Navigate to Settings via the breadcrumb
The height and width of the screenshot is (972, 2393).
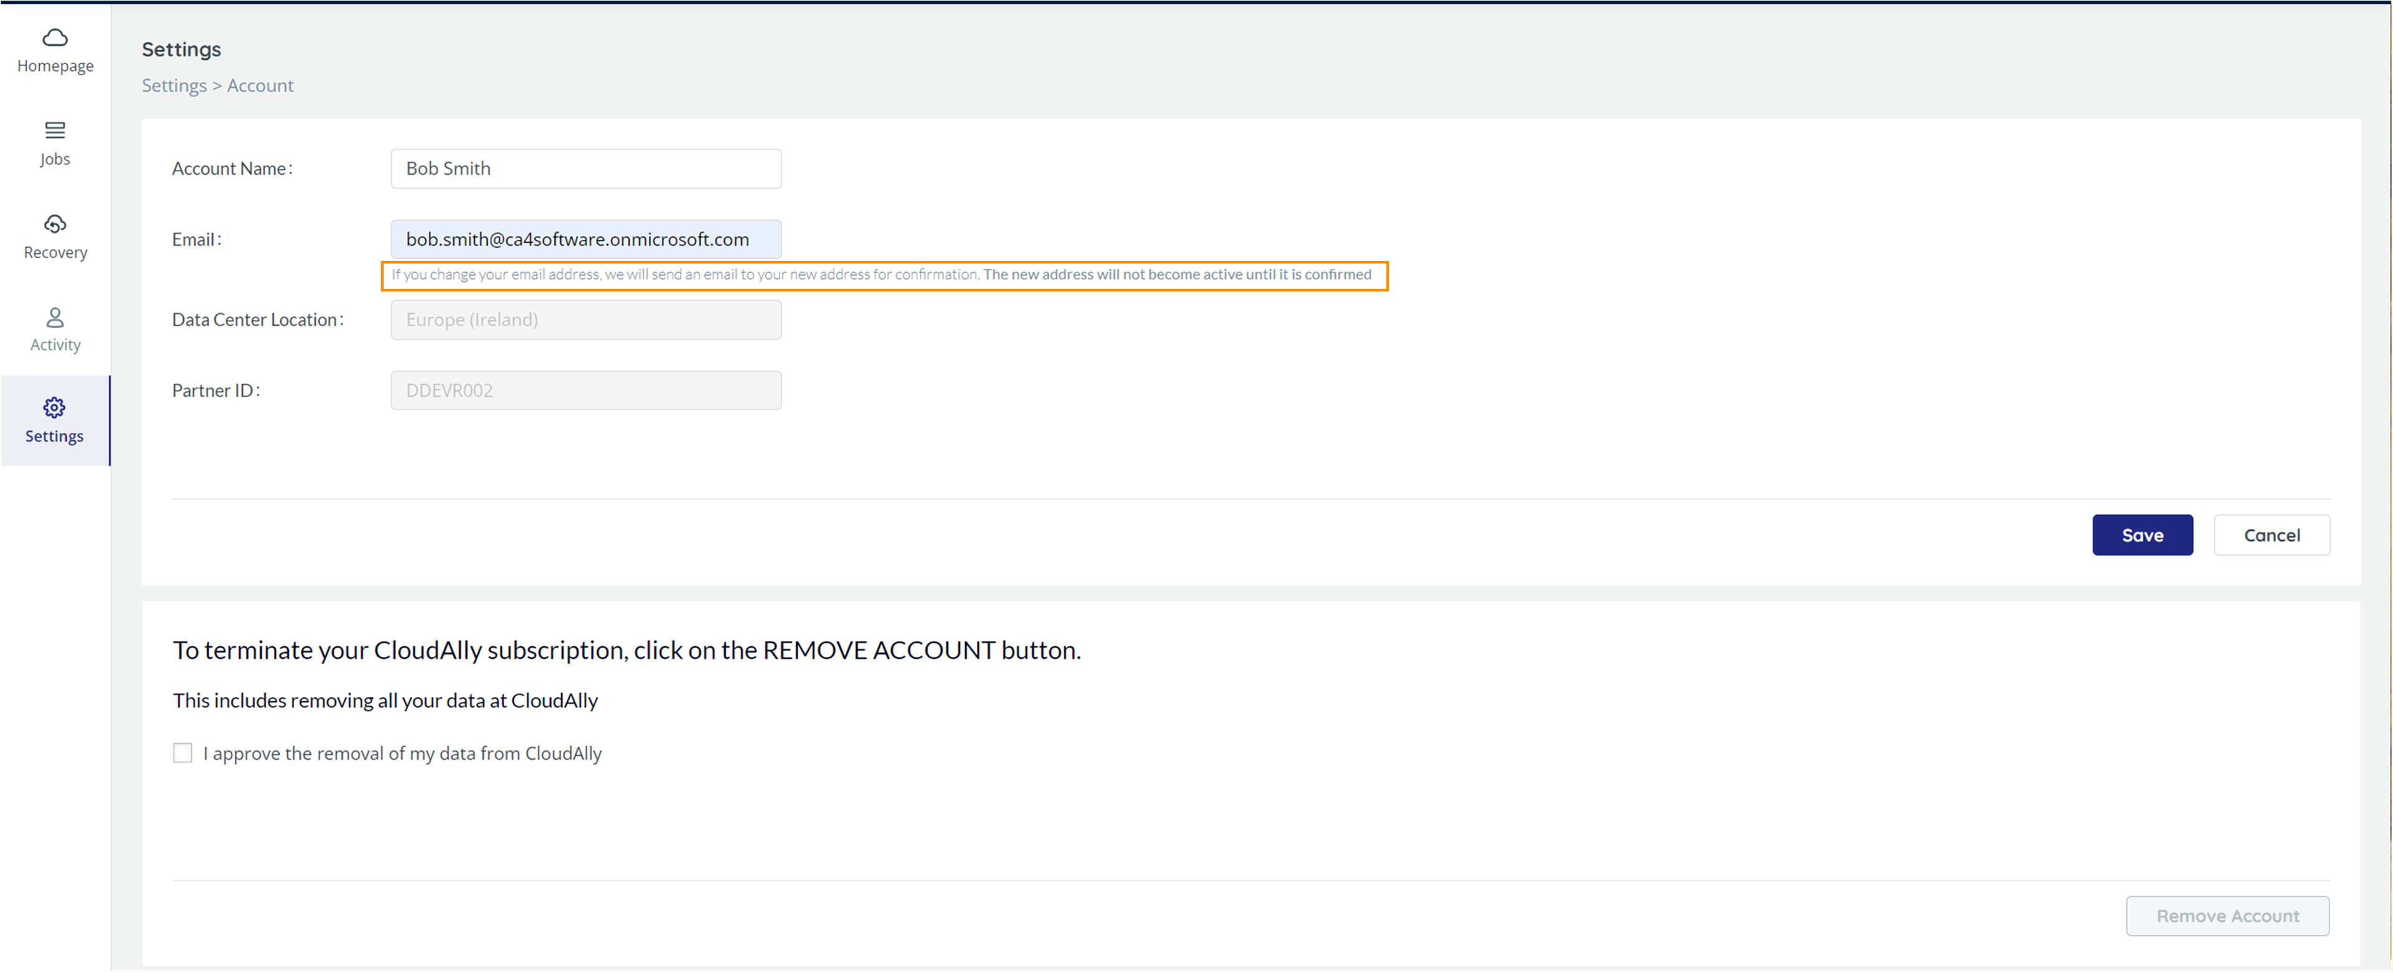(x=174, y=85)
